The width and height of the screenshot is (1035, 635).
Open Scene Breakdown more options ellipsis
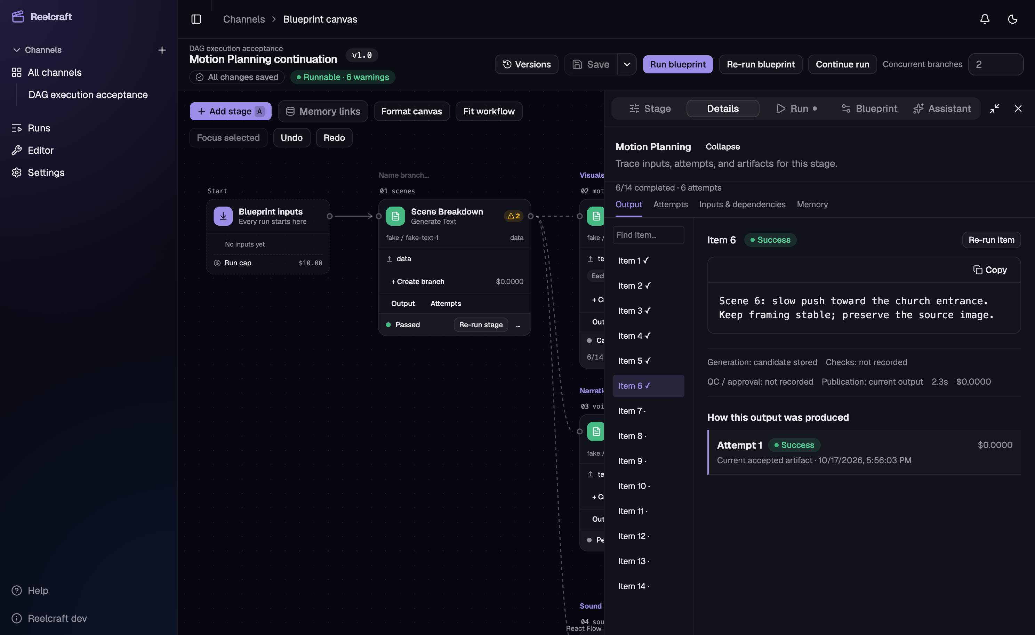point(518,325)
